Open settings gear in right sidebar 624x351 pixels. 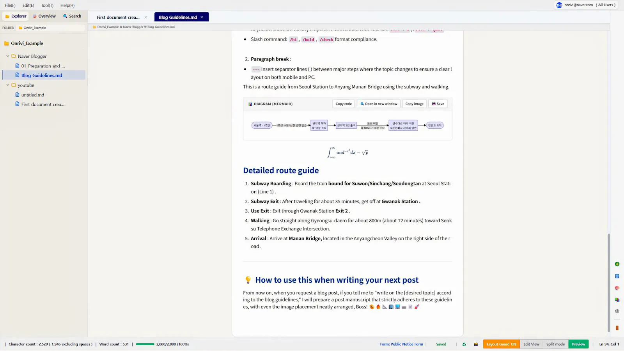[x=617, y=311]
